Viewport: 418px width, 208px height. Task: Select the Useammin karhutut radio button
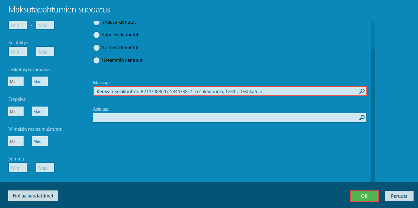point(96,60)
